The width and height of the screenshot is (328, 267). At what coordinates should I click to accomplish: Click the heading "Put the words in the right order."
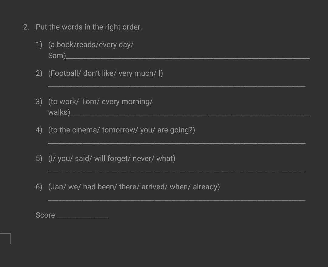[x=89, y=27]
